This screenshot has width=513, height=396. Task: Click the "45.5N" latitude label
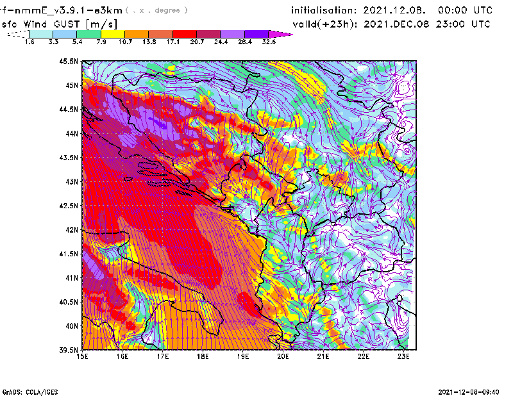coord(69,61)
